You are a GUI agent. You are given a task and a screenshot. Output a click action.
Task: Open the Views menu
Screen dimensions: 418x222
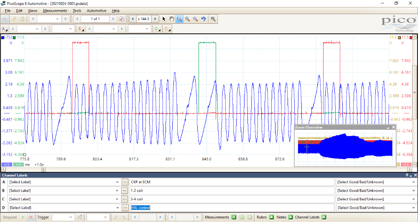(x=33, y=11)
